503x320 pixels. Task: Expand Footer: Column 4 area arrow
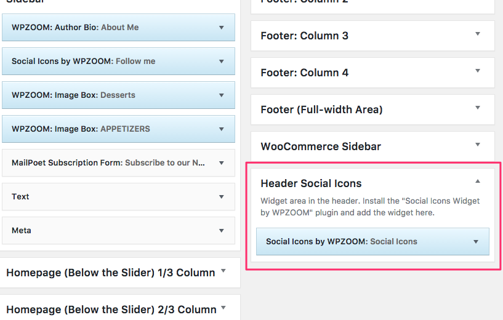478,71
